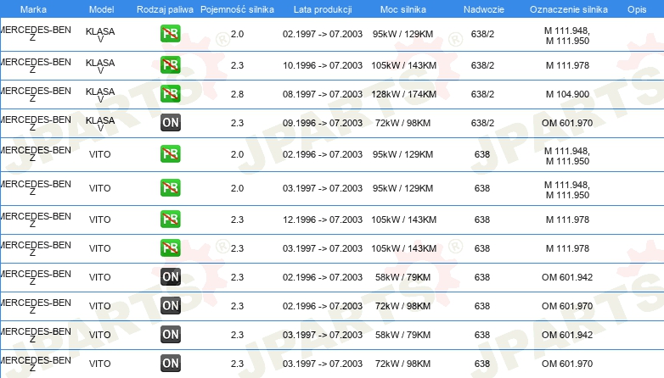Click 02.1997 -> 07.2003 production dates
664x378 pixels.
323,34
